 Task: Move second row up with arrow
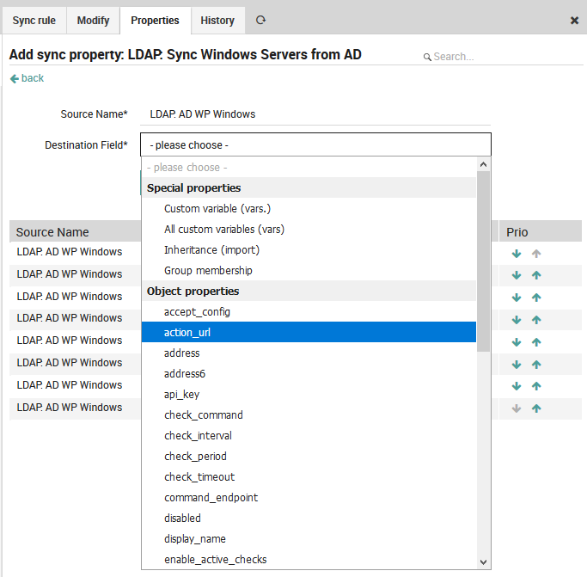[536, 275]
